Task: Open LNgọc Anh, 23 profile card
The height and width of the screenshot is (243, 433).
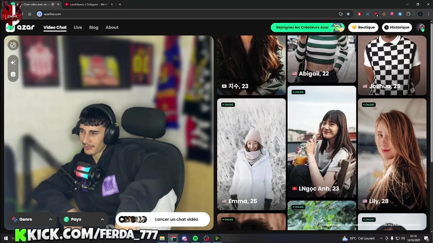Action: tap(322, 142)
